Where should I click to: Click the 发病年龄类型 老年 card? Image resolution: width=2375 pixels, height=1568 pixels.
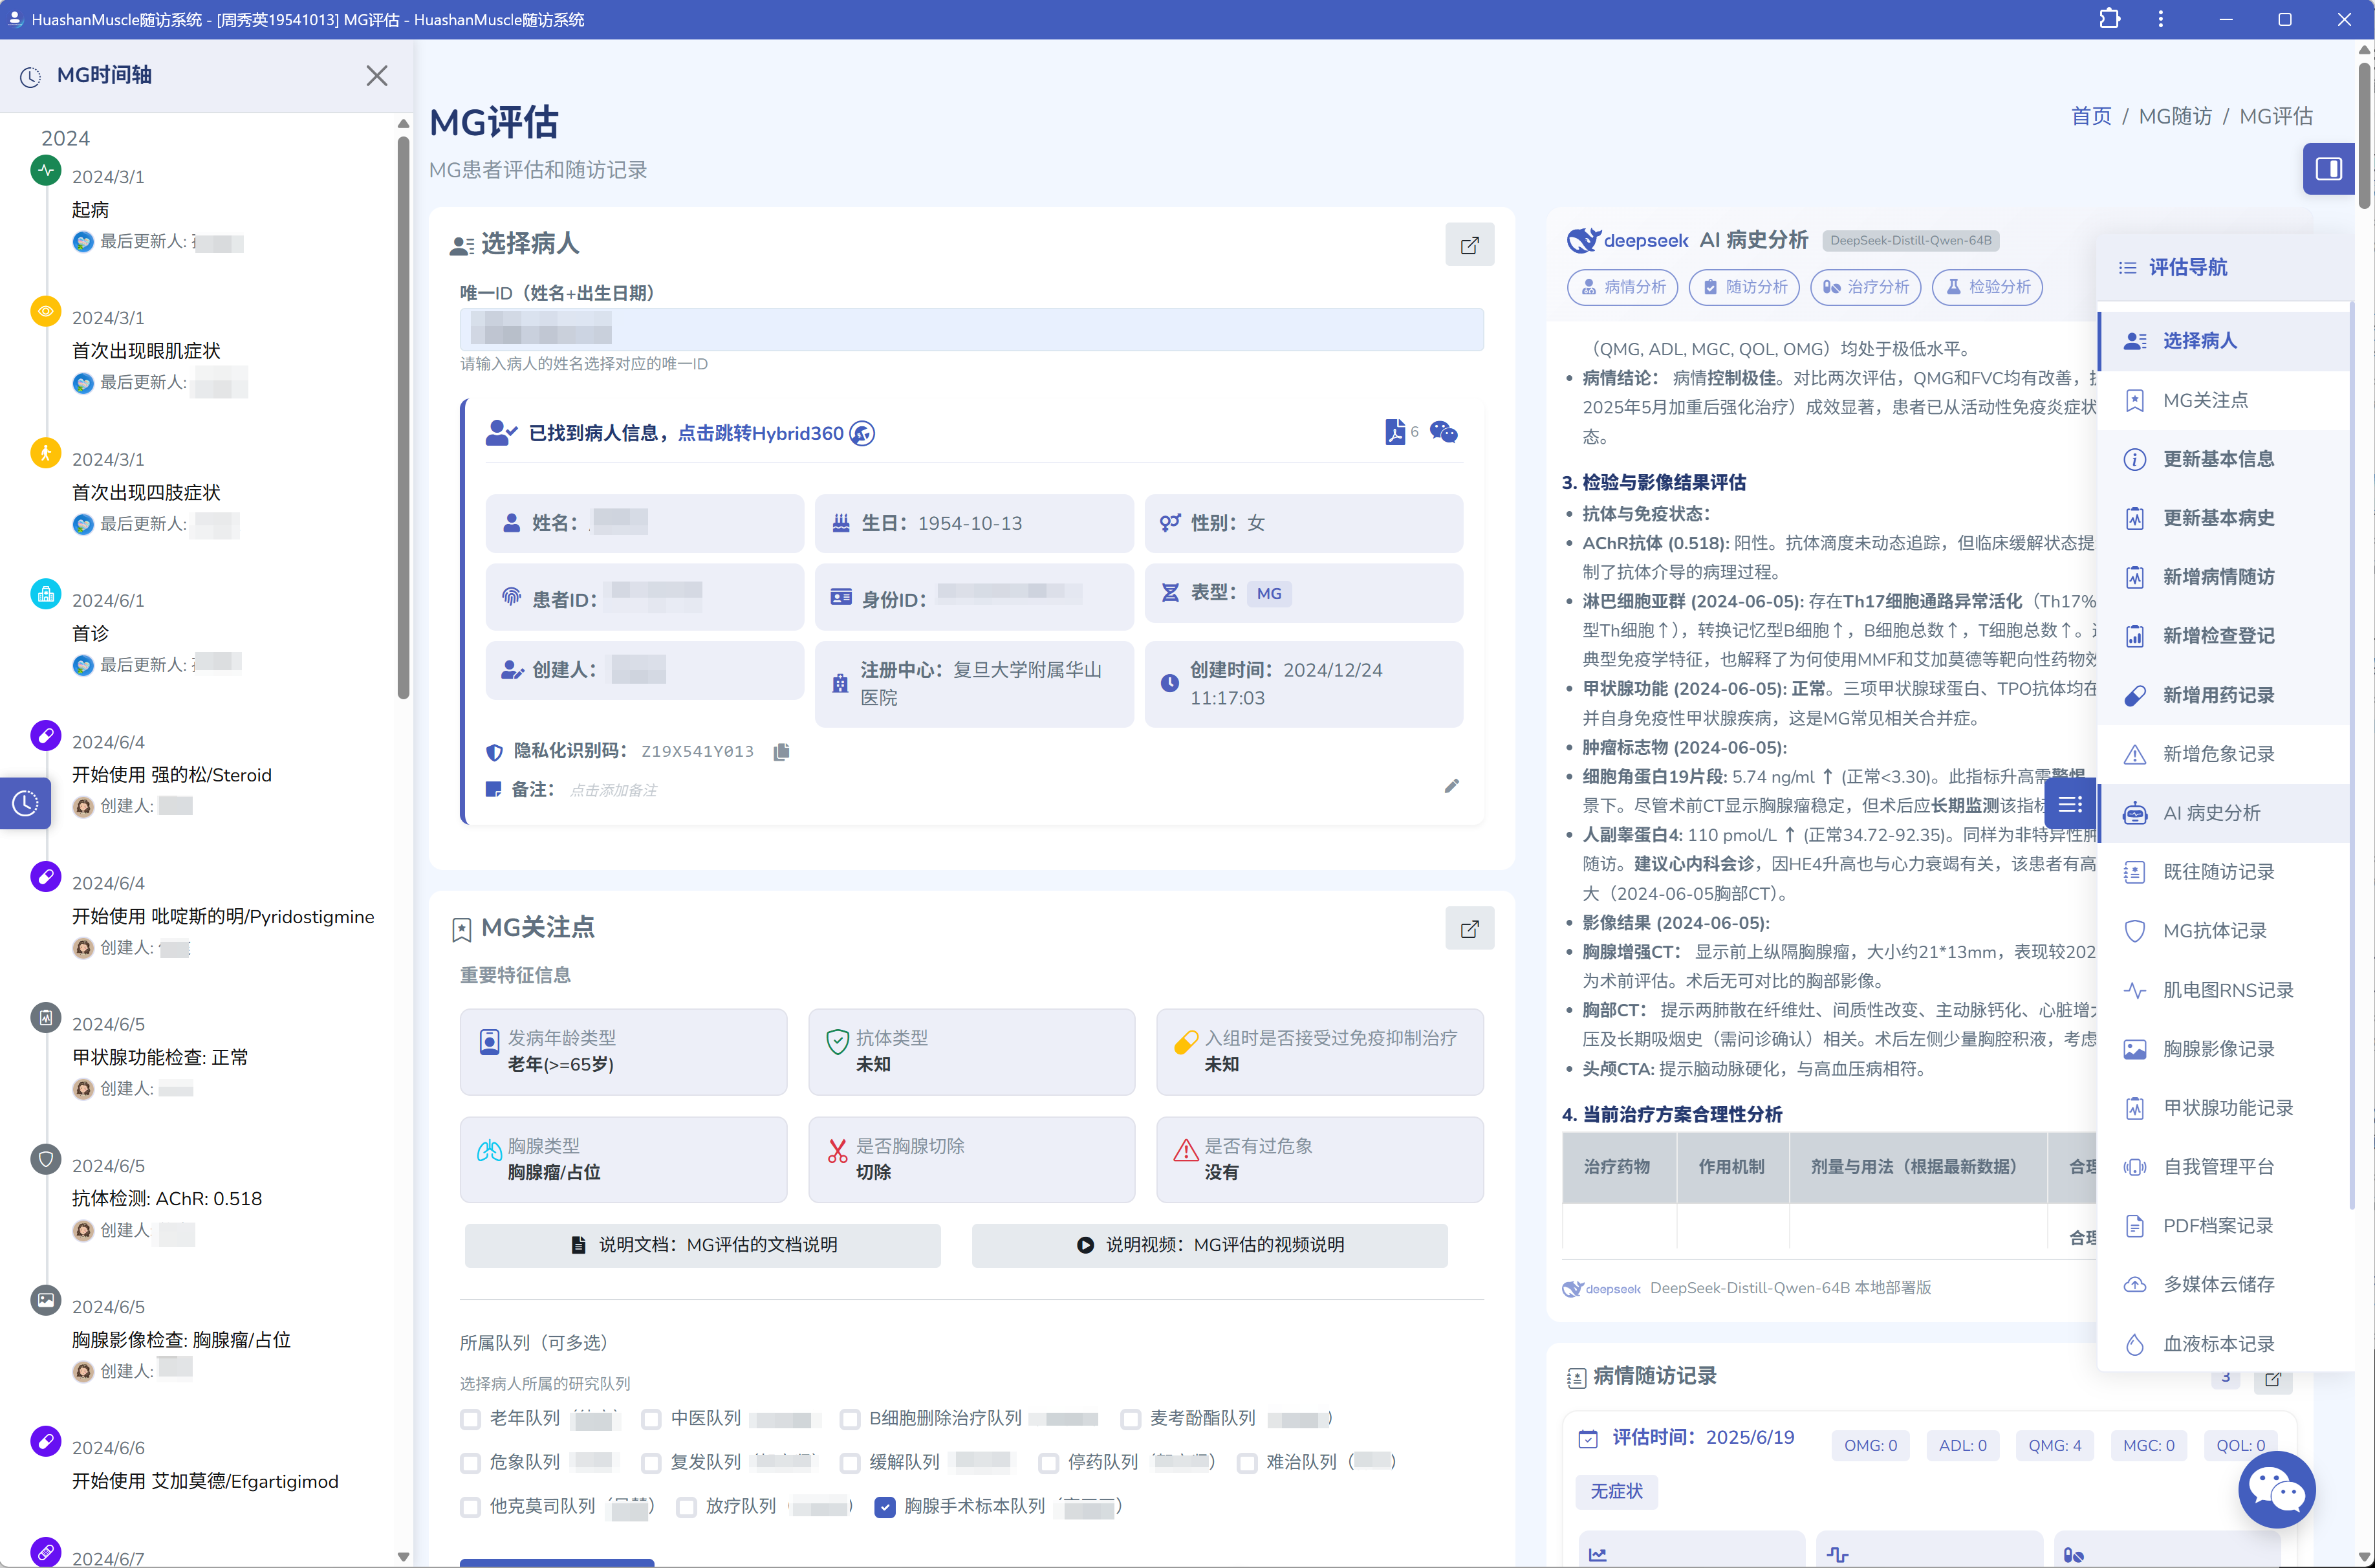click(x=623, y=1051)
